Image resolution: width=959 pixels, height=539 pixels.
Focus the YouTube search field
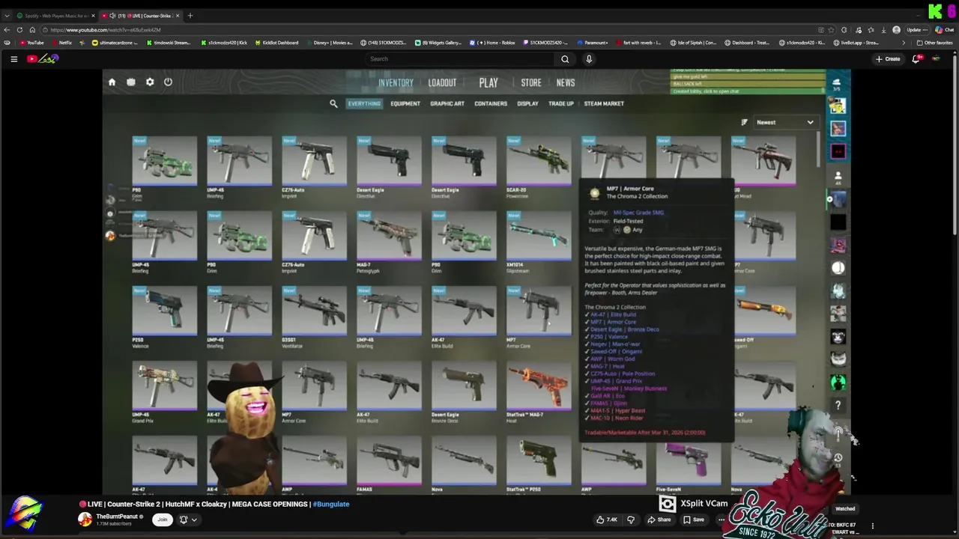pos(461,59)
